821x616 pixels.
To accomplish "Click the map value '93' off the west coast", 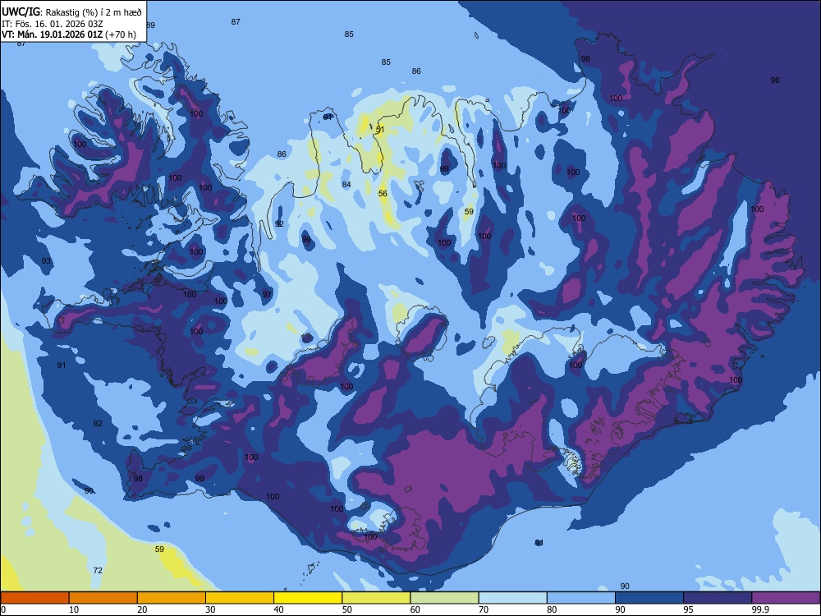I will (46, 261).
